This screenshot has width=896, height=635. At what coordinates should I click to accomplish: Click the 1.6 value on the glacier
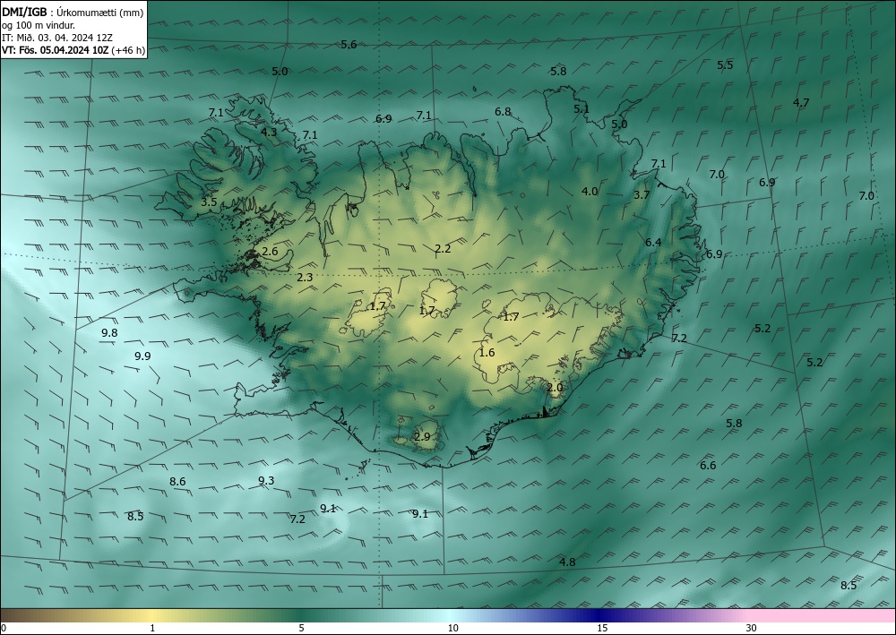click(487, 353)
